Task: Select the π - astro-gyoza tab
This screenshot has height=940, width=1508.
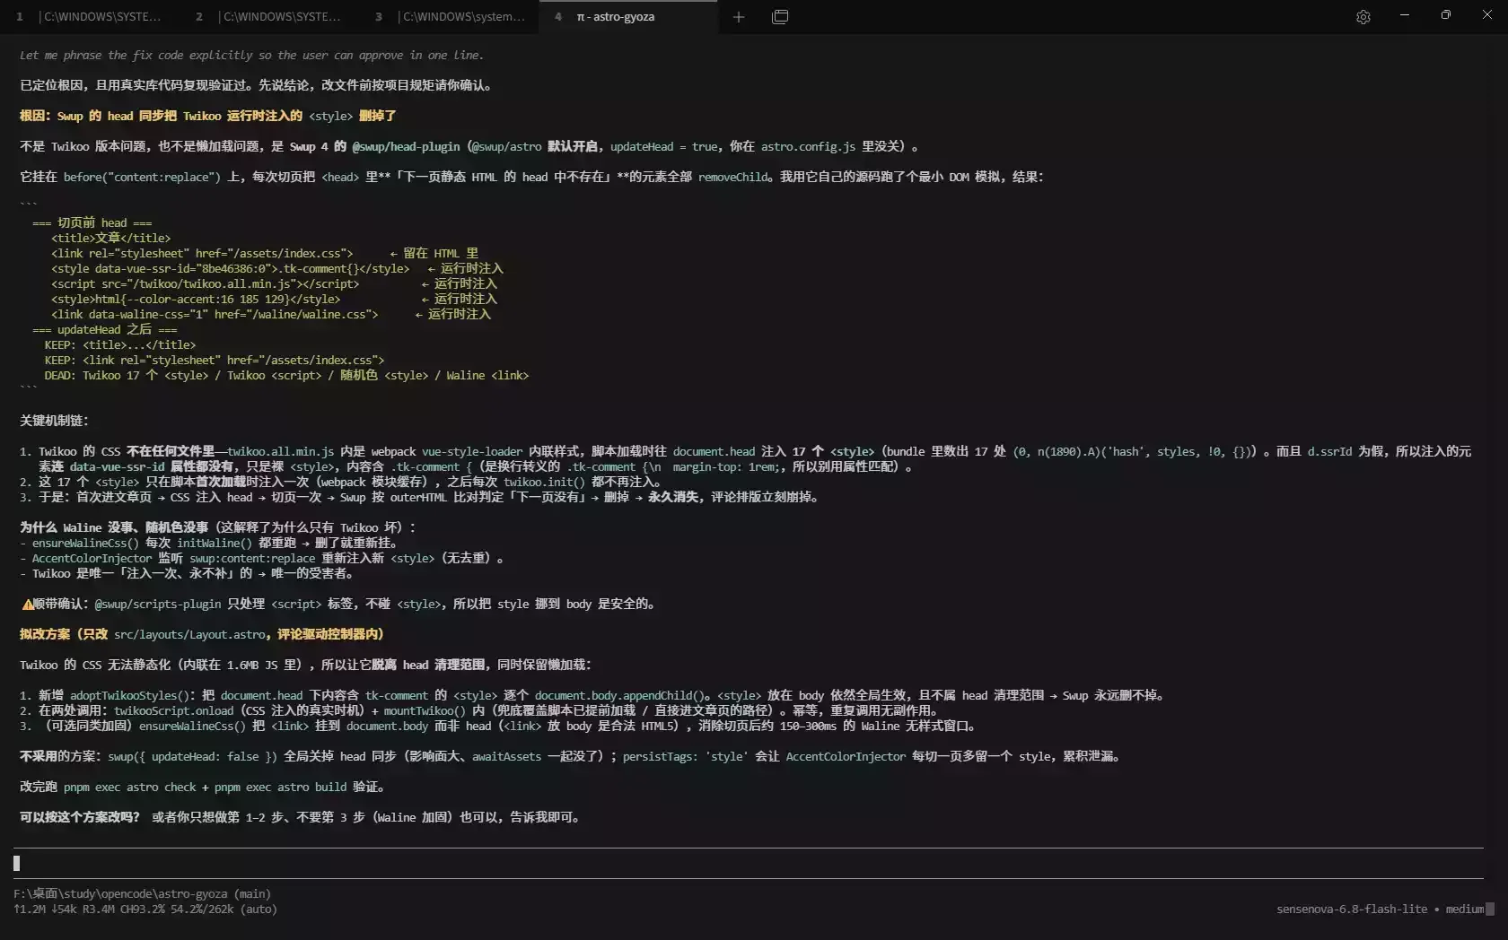Action: 628,17
